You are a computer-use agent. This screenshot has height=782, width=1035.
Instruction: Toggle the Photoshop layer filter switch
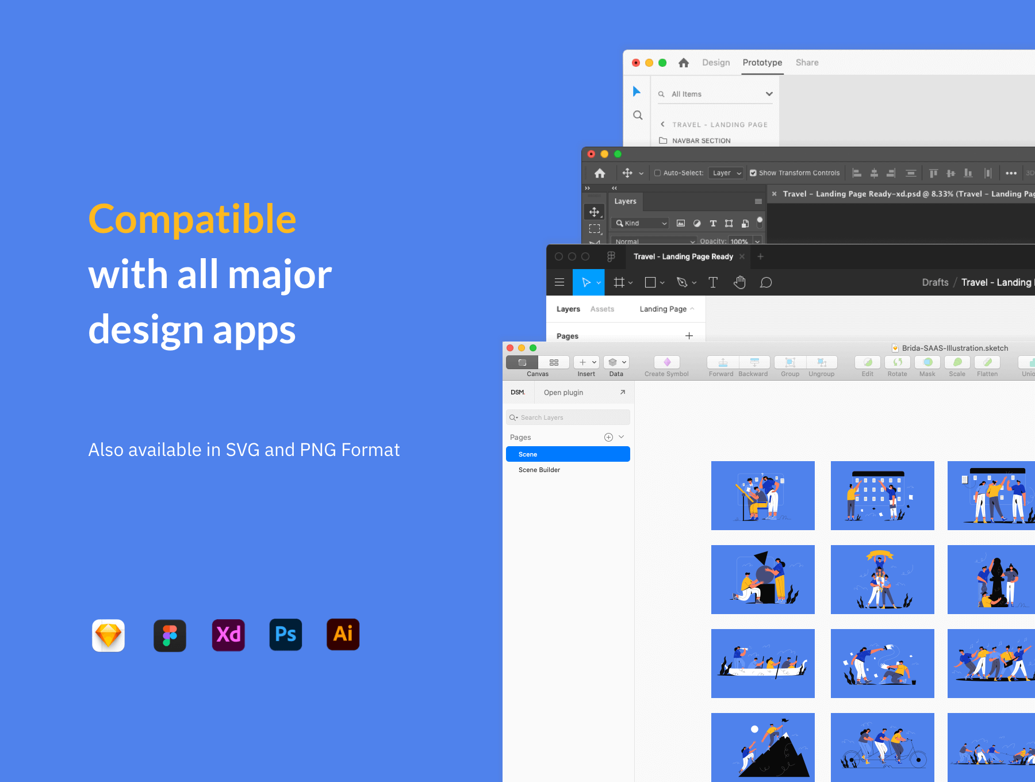click(760, 222)
